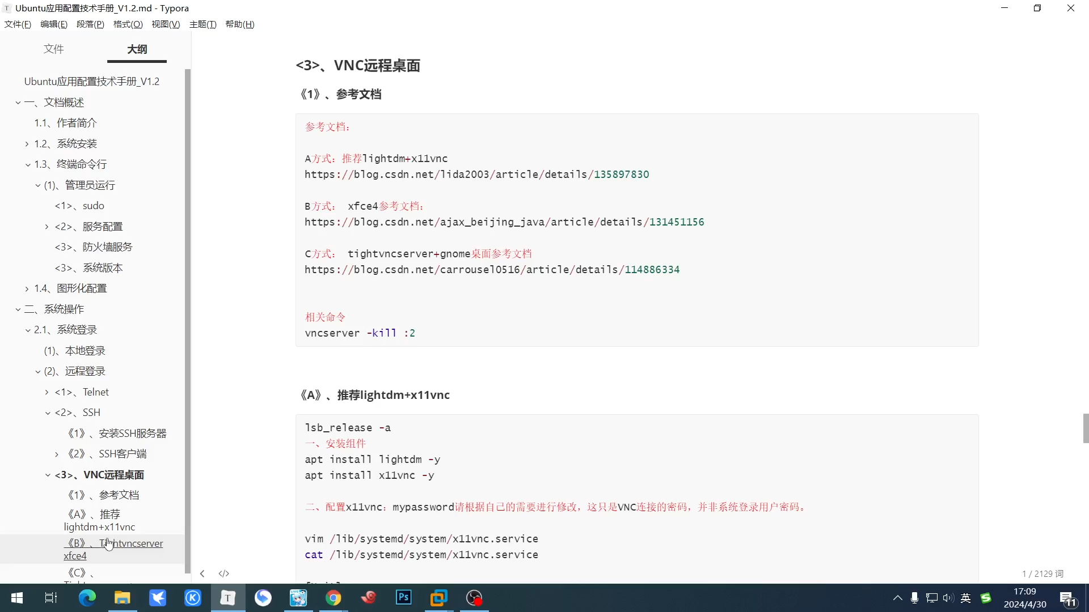Open OBS Studio from the taskbar
The height and width of the screenshot is (612, 1089).
pos(474,597)
